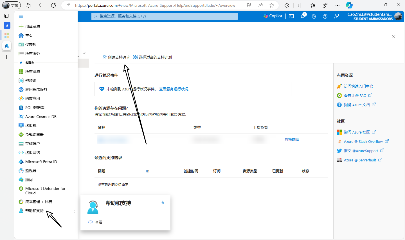Toggle the favorite star on 帮助和支持 card
The width and height of the screenshot is (405, 240).
tap(163, 202)
